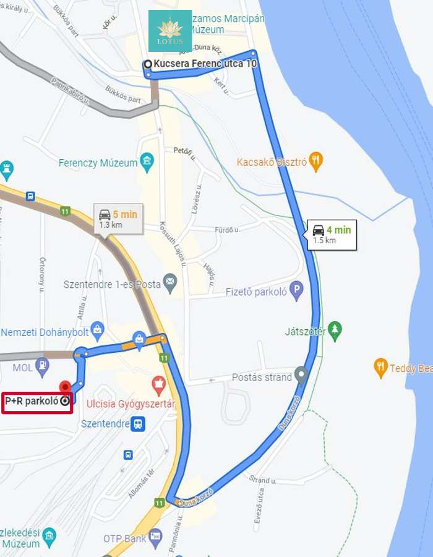The image size is (433, 557).
Task: Open the Játszótér tree marker
Action: tap(334, 330)
